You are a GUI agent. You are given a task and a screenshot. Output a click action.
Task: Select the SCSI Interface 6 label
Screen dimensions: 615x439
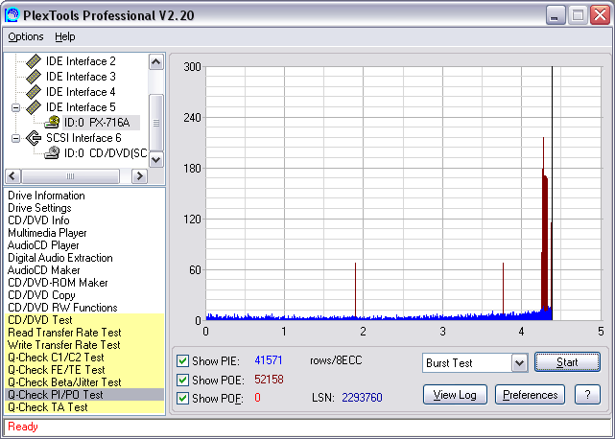click(x=83, y=138)
